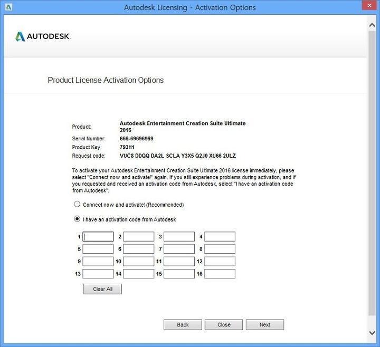Click activation code field 16
Screen dimensions: 380x347
[x=220, y=274]
